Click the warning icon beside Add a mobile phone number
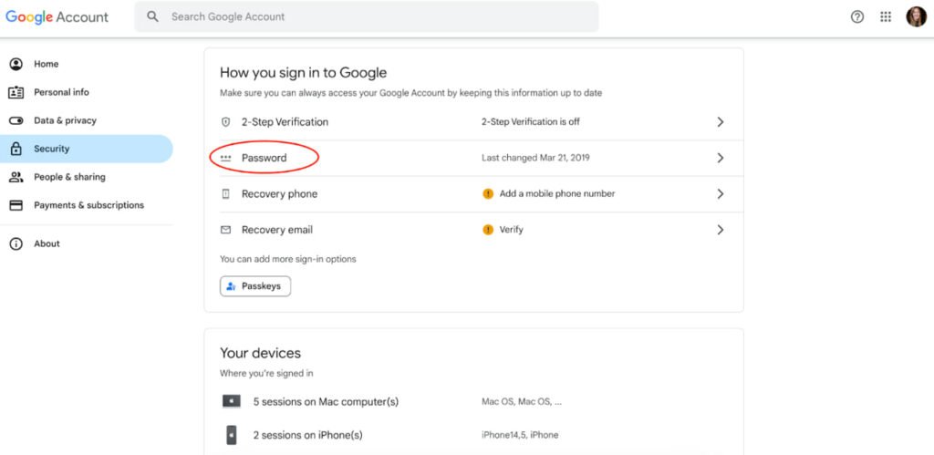 pos(488,193)
